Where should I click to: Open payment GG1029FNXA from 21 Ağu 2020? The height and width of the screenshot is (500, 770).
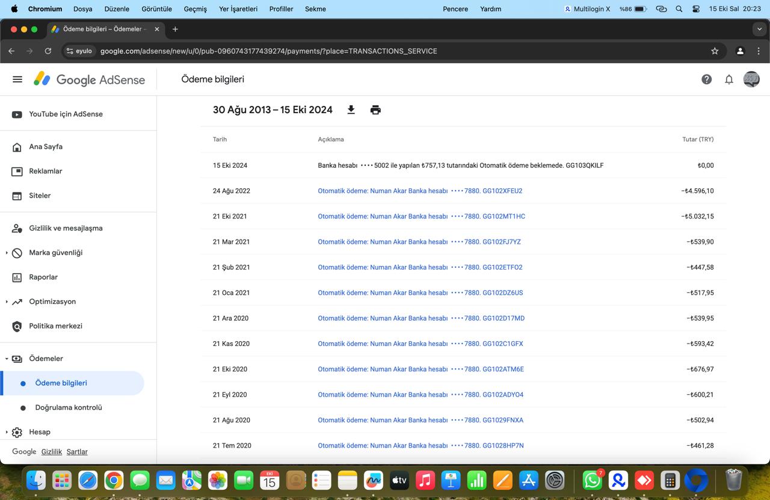pyautogui.click(x=420, y=420)
